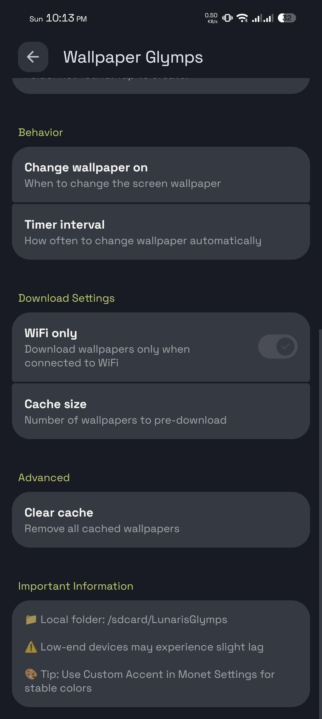Tap the cellular signal bars icon

click(x=262, y=18)
